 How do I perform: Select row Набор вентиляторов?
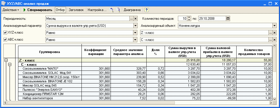point(145,98)
